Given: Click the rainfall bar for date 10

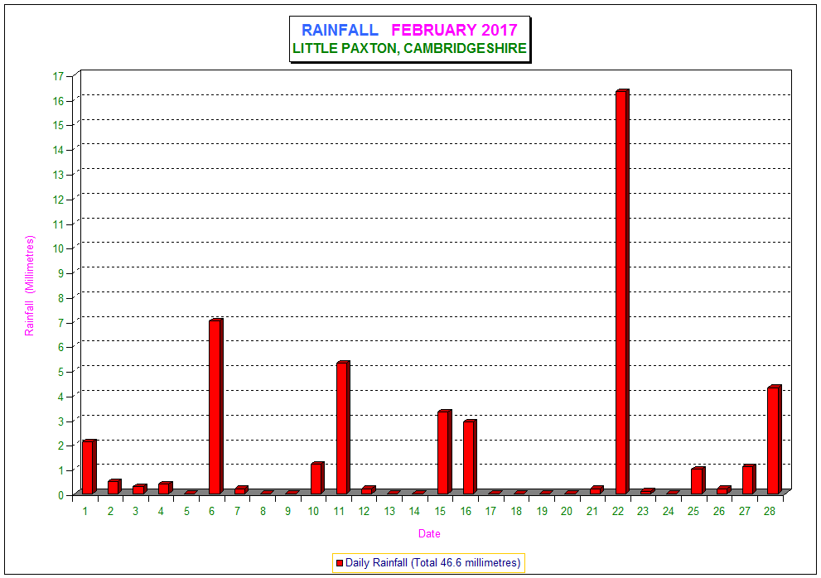Looking at the screenshot, I should (317, 478).
